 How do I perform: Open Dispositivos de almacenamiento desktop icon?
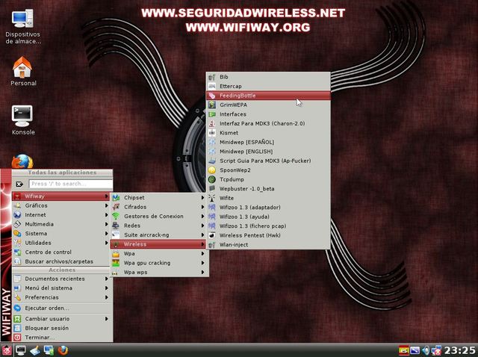pos(22,26)
